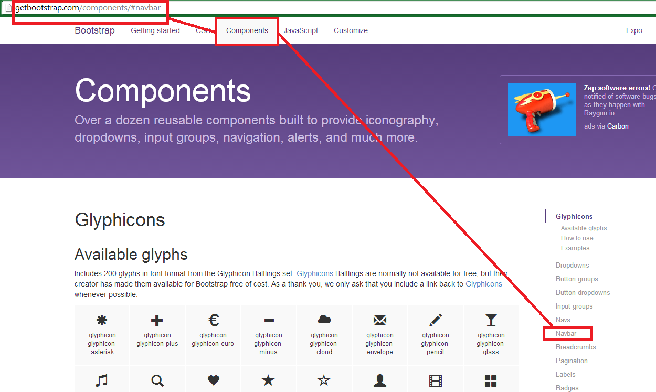Screen dimensions: 656x392
Task: Go to Button groups in the sidebar
Action: click(x=577, y=279)
